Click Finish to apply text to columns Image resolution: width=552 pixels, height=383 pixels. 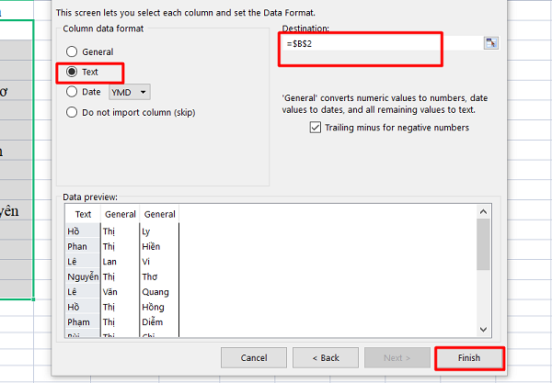(469, 357)
